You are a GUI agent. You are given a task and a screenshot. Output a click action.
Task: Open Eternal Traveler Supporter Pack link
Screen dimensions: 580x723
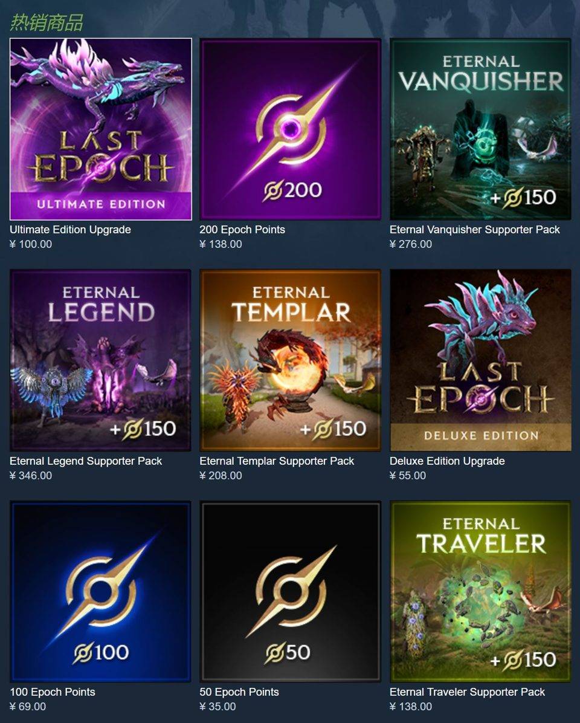pos(467,692)
